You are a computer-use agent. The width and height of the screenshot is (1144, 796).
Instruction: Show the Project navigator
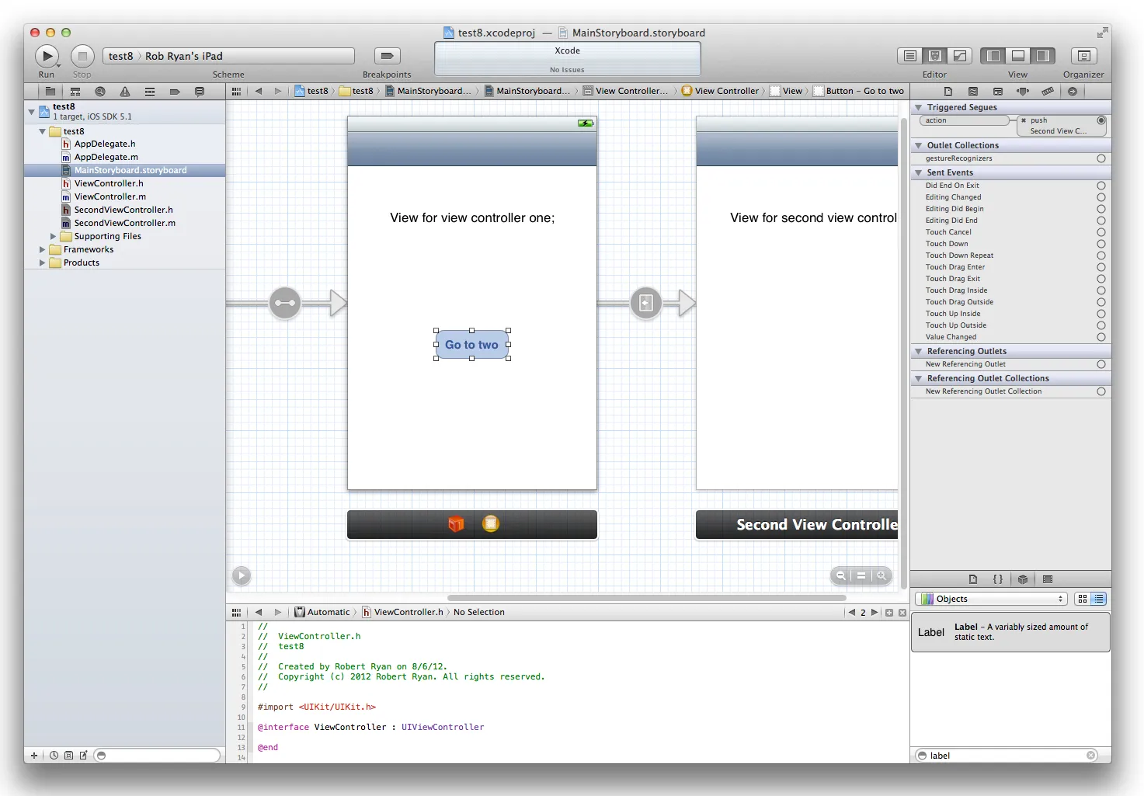pyautogui.click(x=50, y=92)
